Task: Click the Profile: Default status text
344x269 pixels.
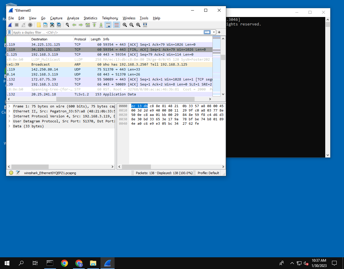Action: 208,173
